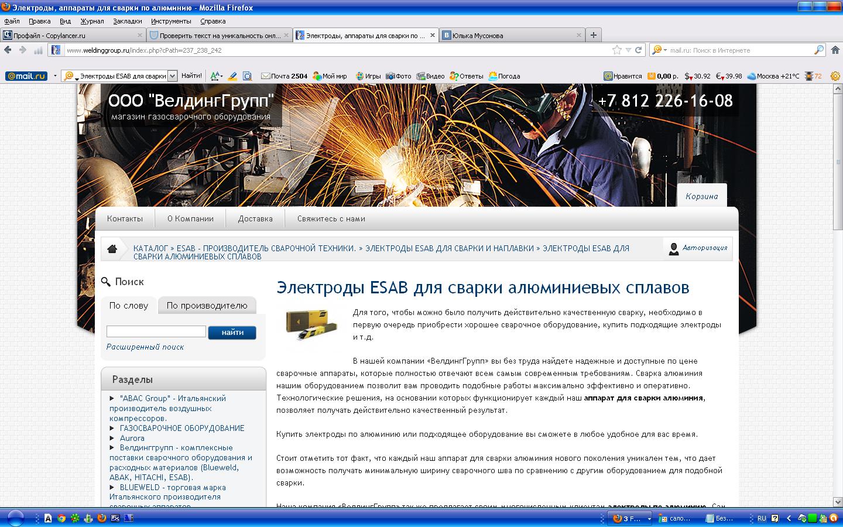Click the КАТАЛОГ breadcrumb link

[x=151, y=248]
